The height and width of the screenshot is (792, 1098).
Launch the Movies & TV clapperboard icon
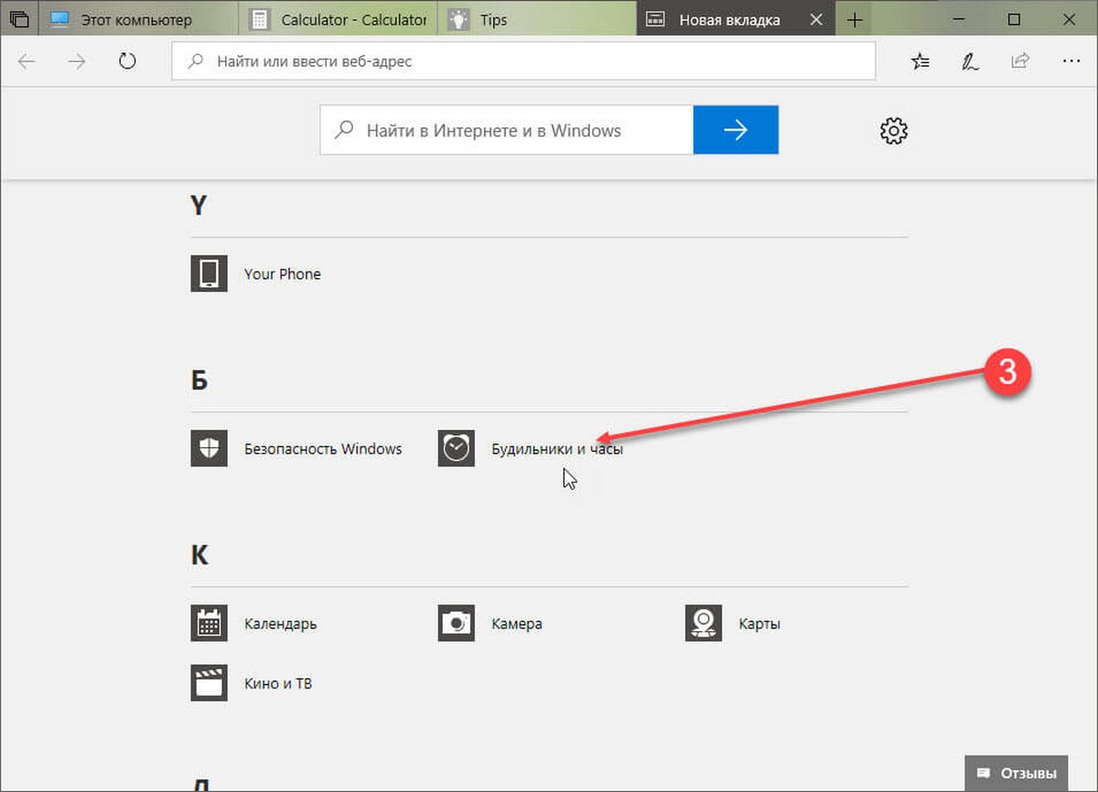click(x=209, y=683)
